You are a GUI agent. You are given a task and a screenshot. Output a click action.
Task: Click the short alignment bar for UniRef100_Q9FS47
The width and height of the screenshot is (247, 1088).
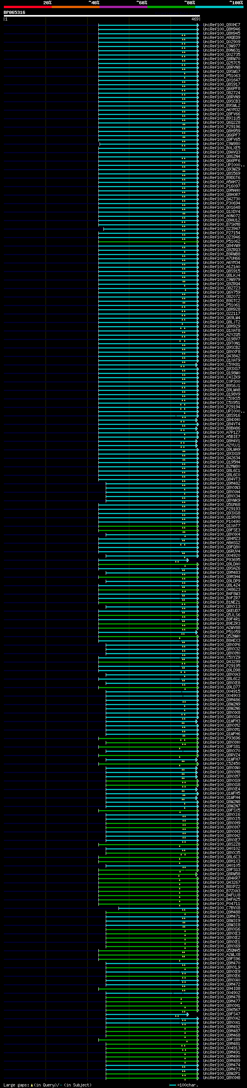coord(147,1014)
